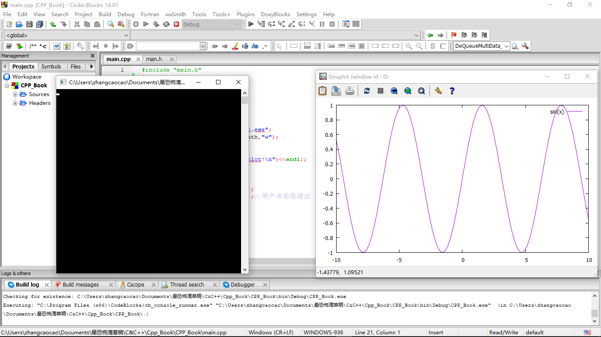Open the Gnuplot help question mark
This screenshot has height=337, width=601.
pyautogui.click(x=452, y=91)
